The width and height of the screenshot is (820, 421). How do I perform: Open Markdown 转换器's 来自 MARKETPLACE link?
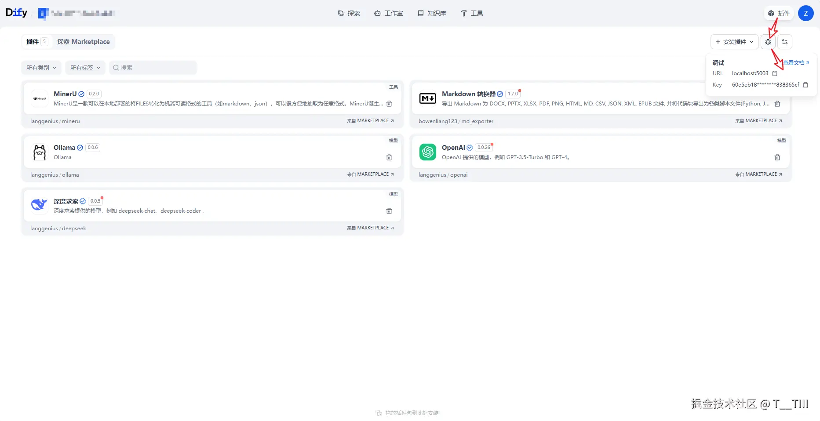pos(758,121)
